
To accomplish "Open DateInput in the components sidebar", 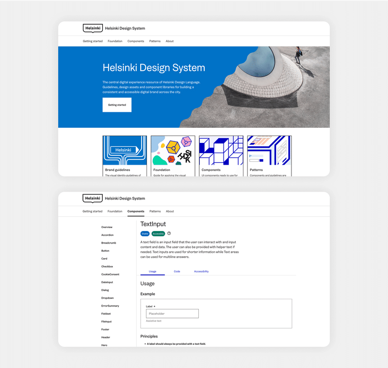I will click(107, 282).
